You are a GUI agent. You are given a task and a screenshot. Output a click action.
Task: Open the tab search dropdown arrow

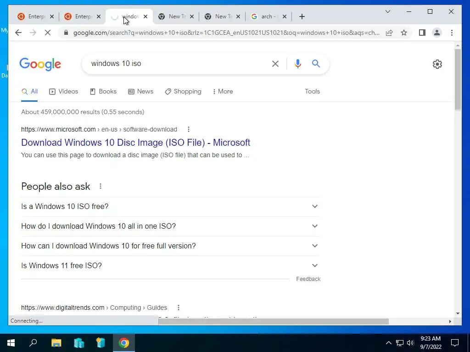[387, 11]
